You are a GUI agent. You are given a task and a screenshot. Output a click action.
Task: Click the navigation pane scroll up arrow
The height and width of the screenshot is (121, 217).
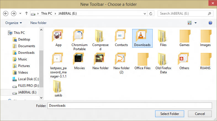coord(41,30)
